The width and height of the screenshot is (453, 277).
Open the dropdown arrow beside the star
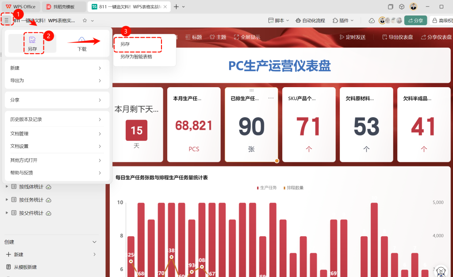pos(92,21)
